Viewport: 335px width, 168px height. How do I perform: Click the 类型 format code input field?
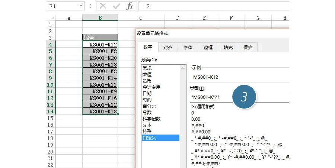[239, 97]
